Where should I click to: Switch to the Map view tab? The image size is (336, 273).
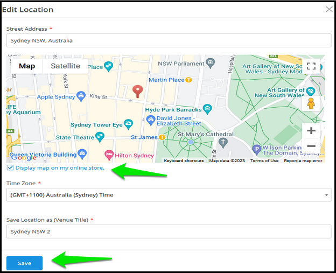point(27,66)
